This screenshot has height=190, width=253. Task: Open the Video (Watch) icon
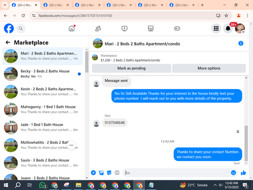[124, 28]
